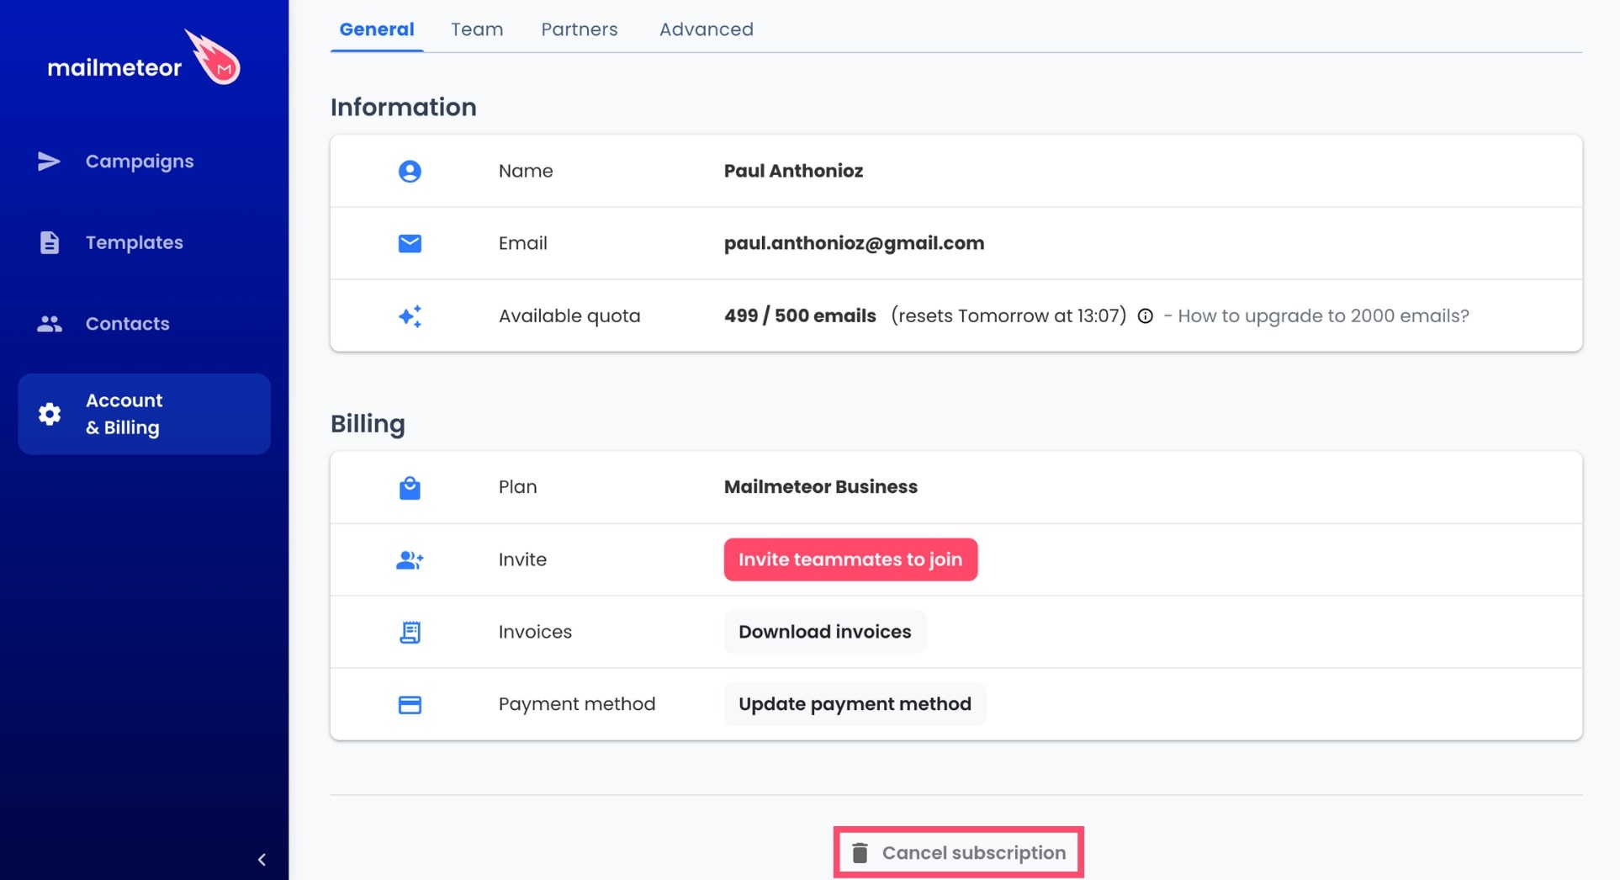Image resolution: width=1620 pixels, height=880 pixels.
Task: Select Account & Billing in the sidebar
Action: click(144, 414)
